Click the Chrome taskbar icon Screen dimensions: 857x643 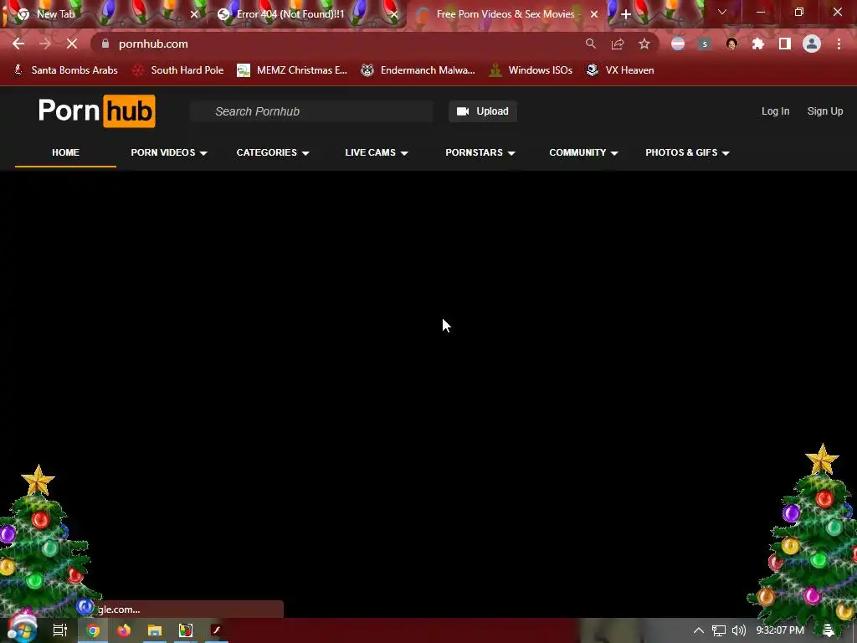pos(93,630)
